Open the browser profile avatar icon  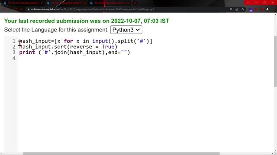pos(267,9)
